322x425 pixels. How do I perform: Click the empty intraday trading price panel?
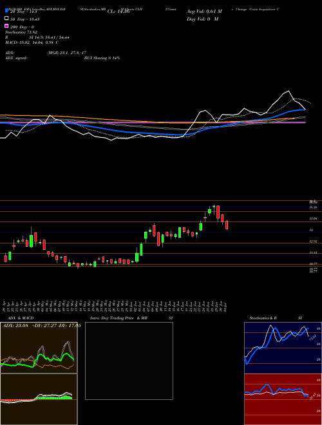(129, 361)
